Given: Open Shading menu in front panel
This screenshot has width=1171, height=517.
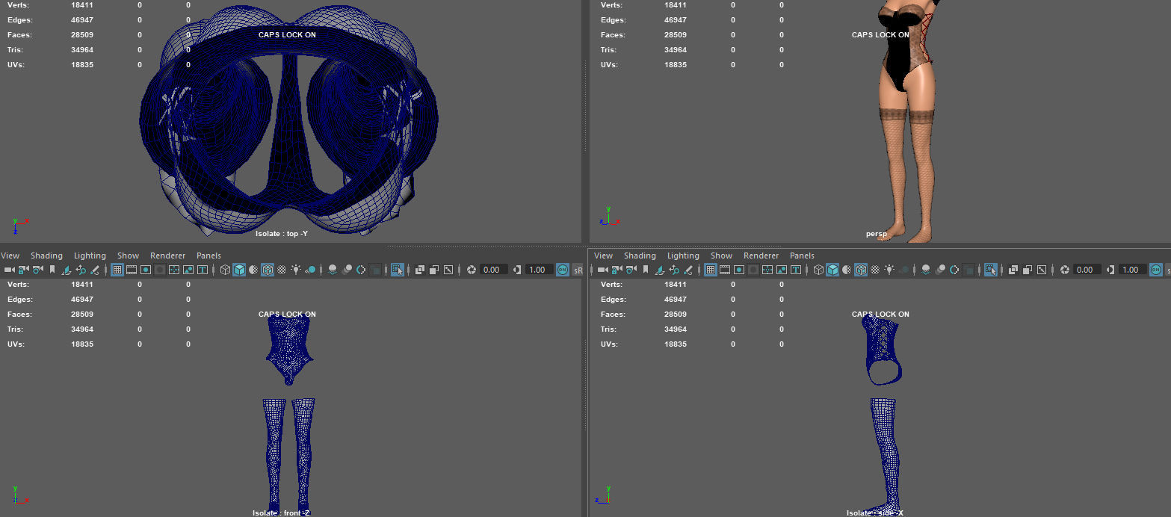Looking at the screenshot, I should point(46,256).
